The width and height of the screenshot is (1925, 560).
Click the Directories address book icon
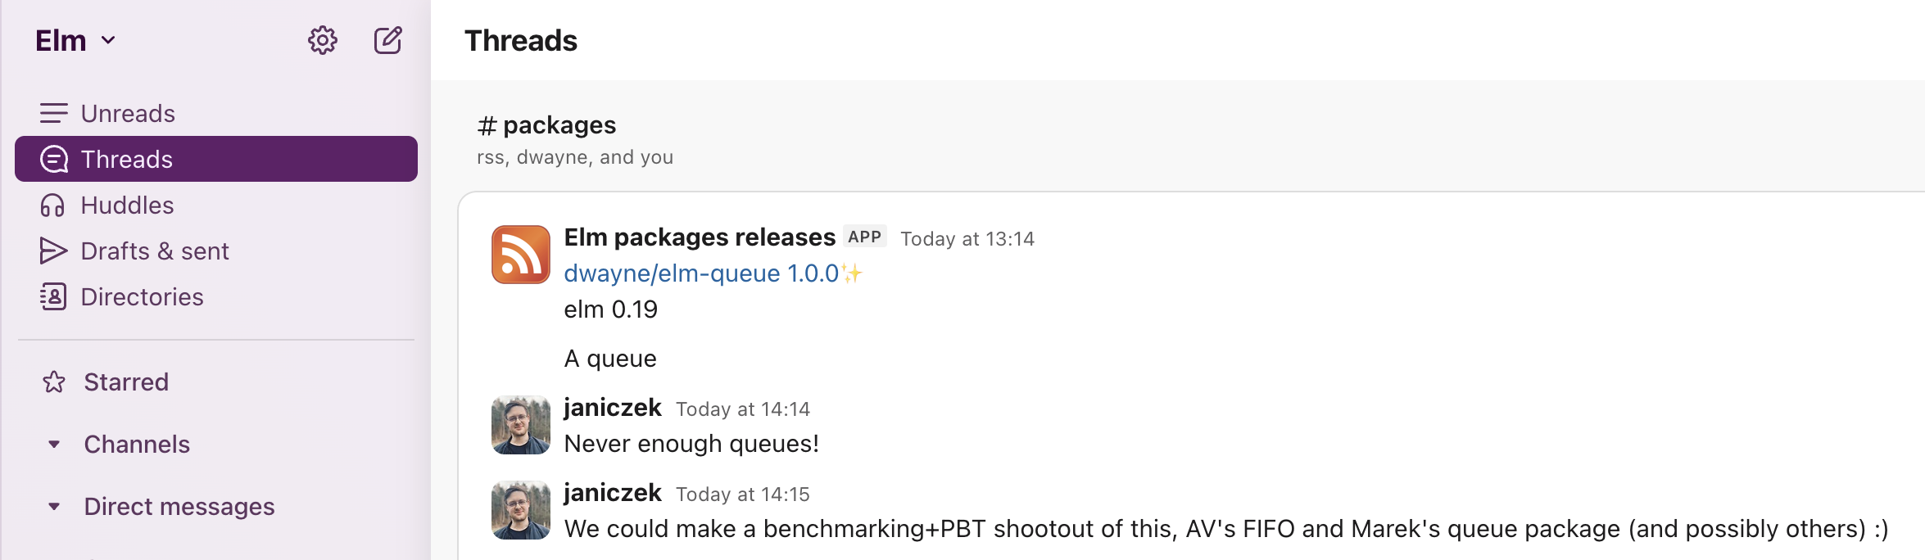click(53, 296)
